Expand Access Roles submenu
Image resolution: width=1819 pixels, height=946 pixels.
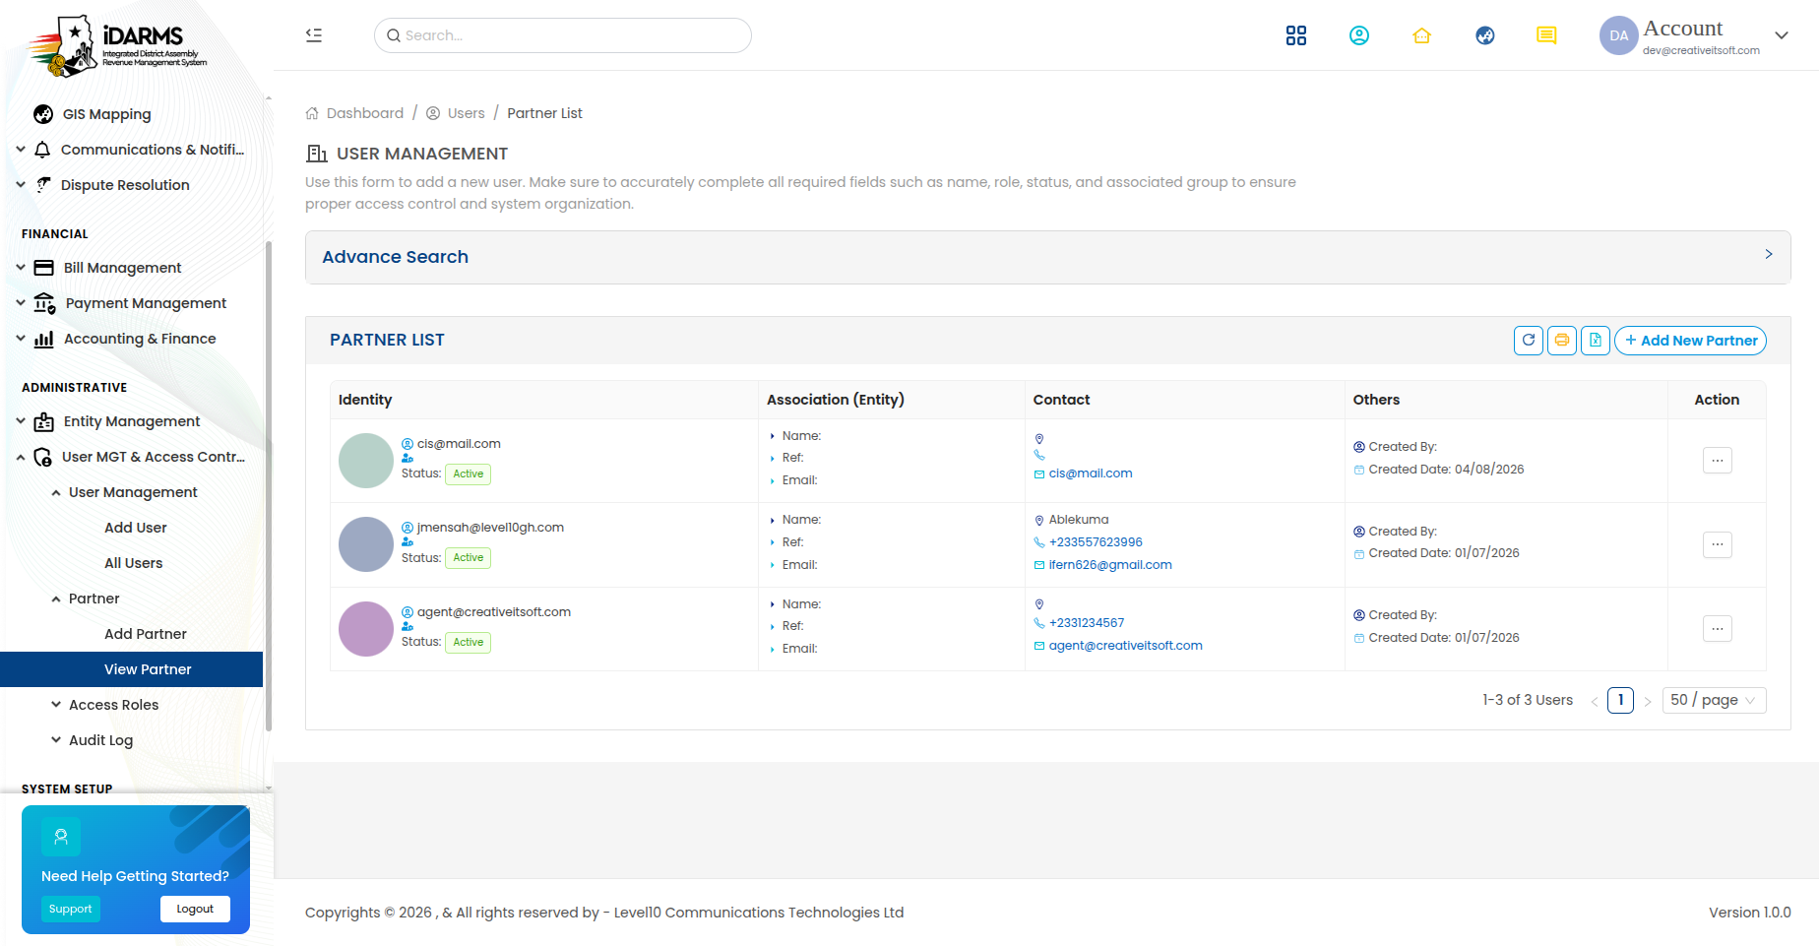113,705
